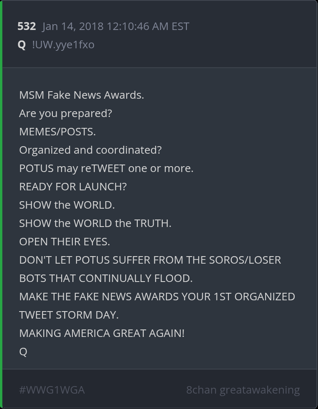Click the line 'MSM Fake News Awards.'
The image size is (318, 409).
tap(82, 95)
